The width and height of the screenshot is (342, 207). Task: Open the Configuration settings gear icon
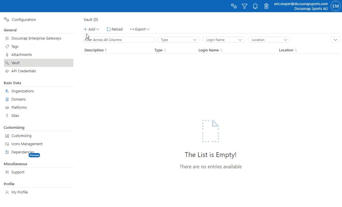7,19
